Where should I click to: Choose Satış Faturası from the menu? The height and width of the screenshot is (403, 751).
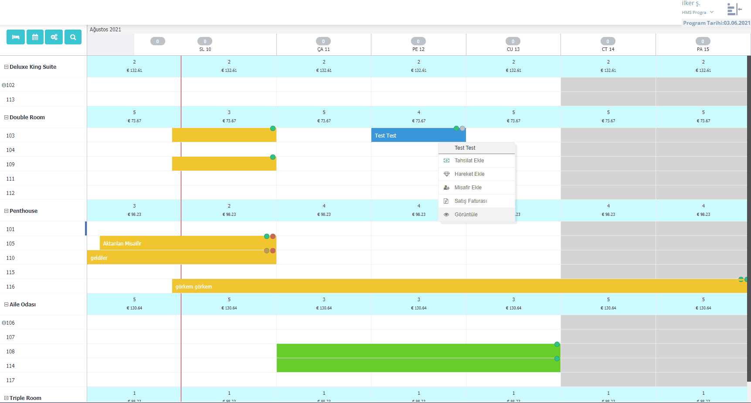tap(476, 201)
